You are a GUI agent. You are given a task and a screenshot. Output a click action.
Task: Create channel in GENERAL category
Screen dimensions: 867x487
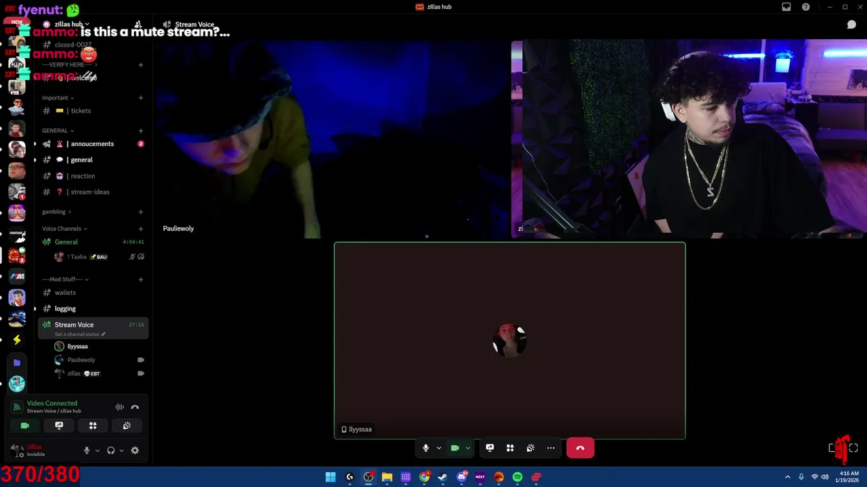[141, 131]
